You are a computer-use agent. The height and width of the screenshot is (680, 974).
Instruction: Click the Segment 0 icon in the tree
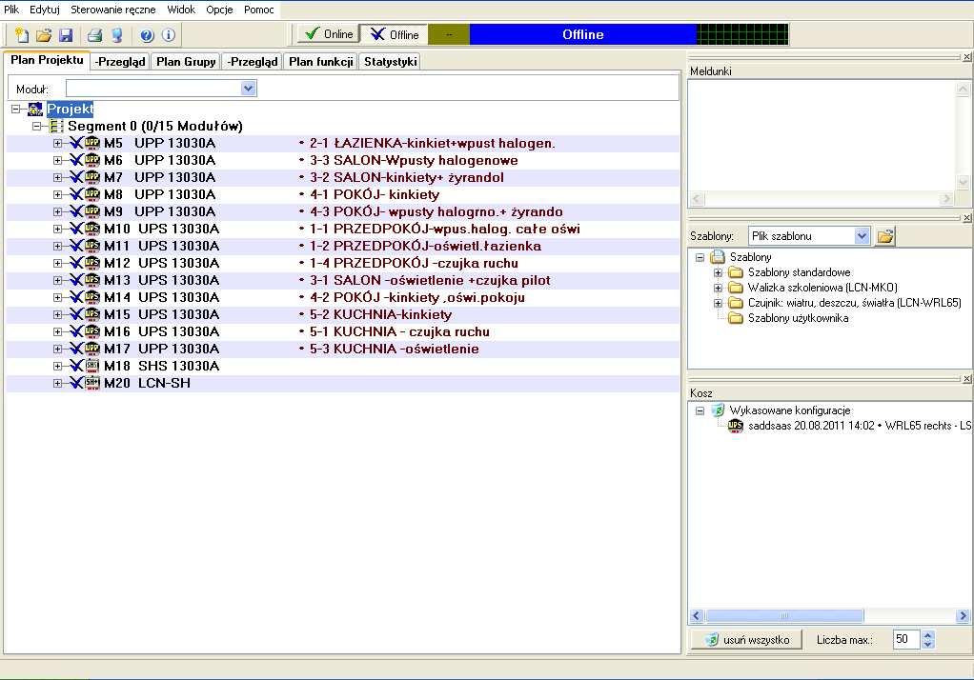pos(56,126)
